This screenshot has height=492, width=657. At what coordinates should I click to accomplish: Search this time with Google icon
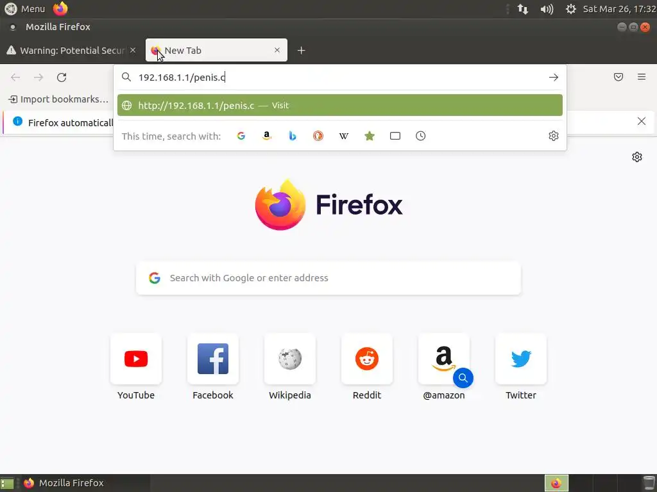click(241, 136)
